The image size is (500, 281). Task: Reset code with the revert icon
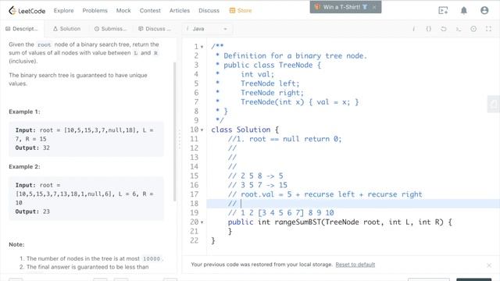click(x=444, y=29)
